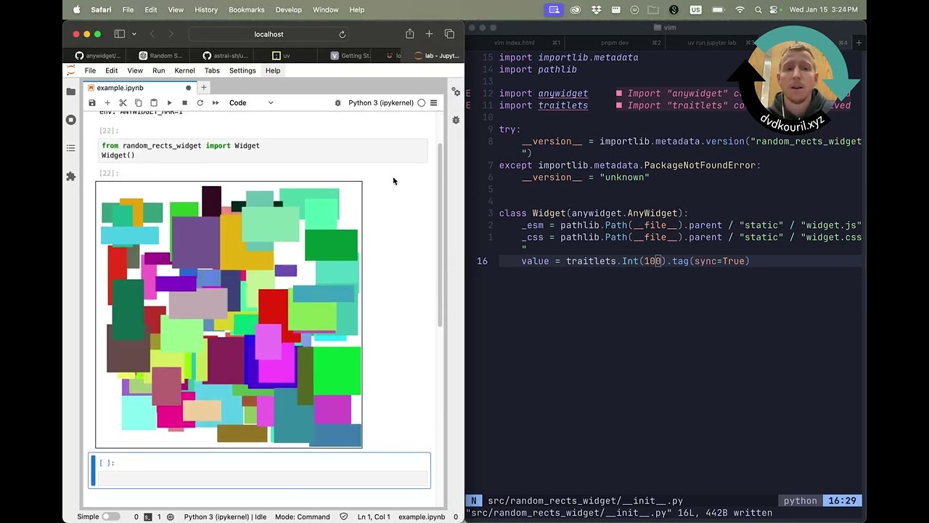This screenshot has width=929, height=523.
Task: Open JupyterLab Tabs menu
Action: (x=212, y=70)
